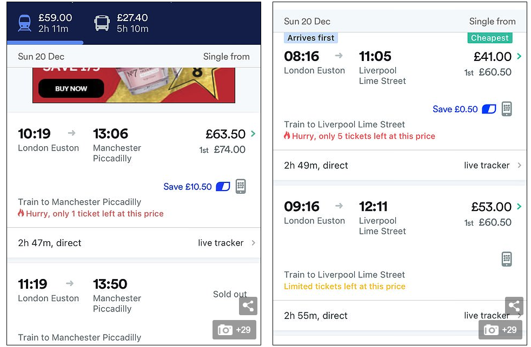Click the Save £10.50 railcard link
Screen dimensions: 531x347
click(188, 187)
